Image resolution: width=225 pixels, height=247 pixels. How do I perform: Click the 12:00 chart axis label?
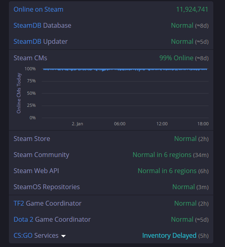(x=162, y=124)
